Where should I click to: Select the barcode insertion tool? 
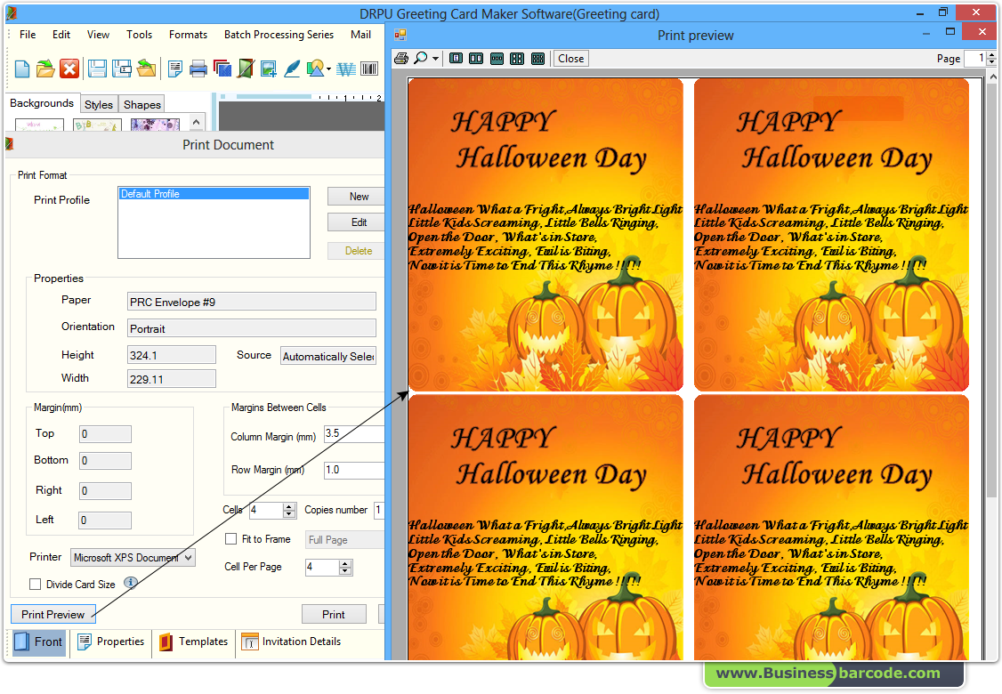coord(368,69)
